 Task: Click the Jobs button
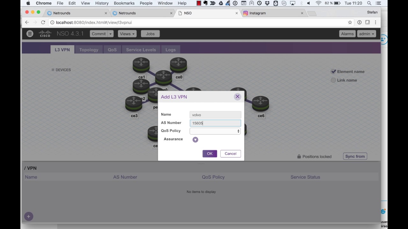pos(150,34)
